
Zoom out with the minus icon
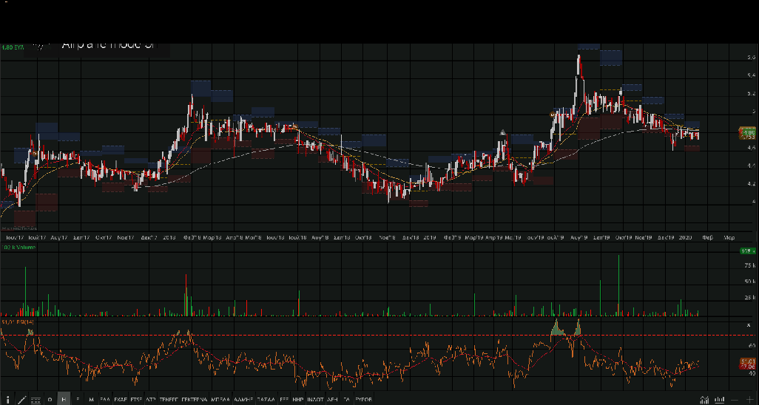click(735, 399)
